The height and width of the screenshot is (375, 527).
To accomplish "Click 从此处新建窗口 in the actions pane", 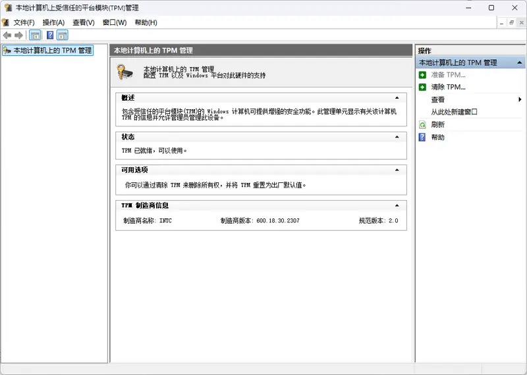I will (x=454, y=112).
